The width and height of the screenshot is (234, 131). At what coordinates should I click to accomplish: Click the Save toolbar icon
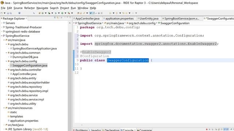(8, 13)
